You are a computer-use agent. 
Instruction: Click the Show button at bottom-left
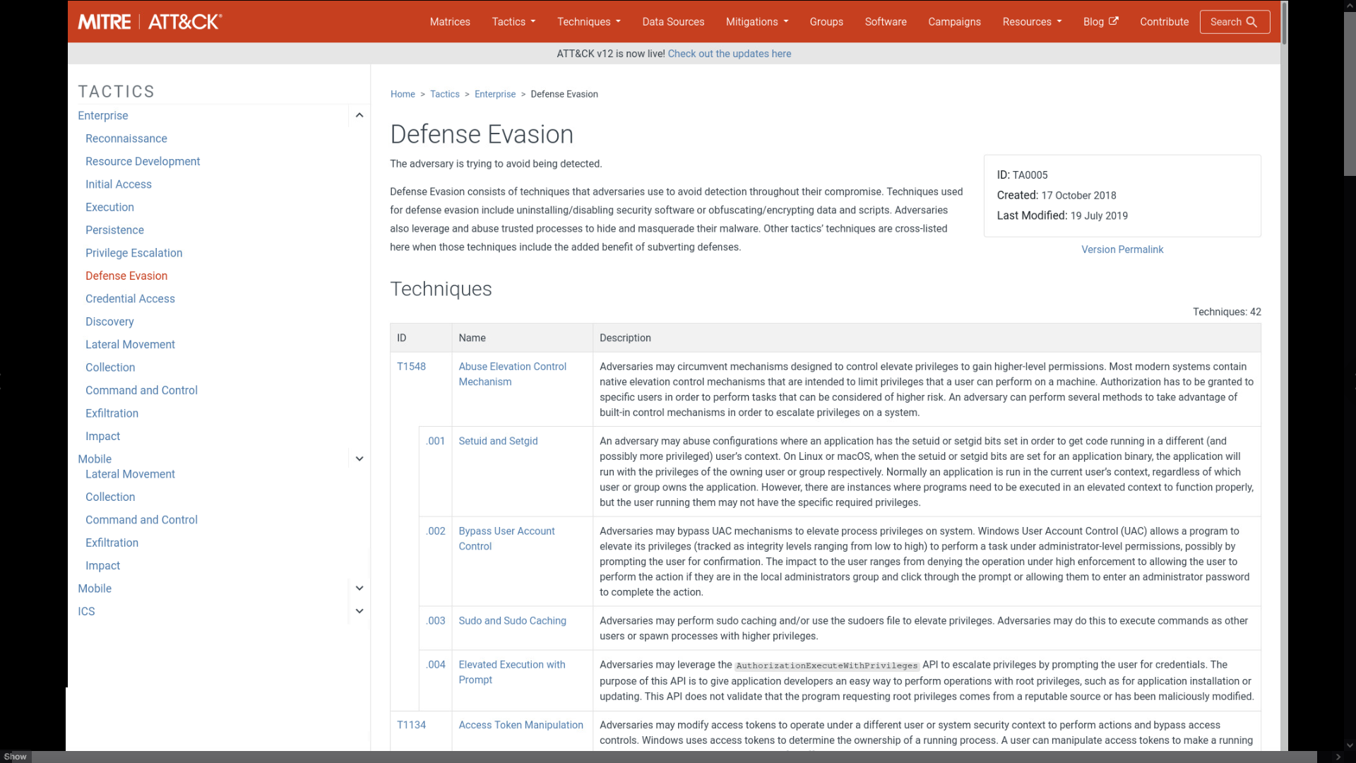coord(16,757)
